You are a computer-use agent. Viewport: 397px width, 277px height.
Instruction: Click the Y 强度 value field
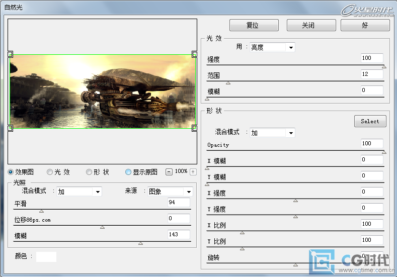tap(372, 208)
